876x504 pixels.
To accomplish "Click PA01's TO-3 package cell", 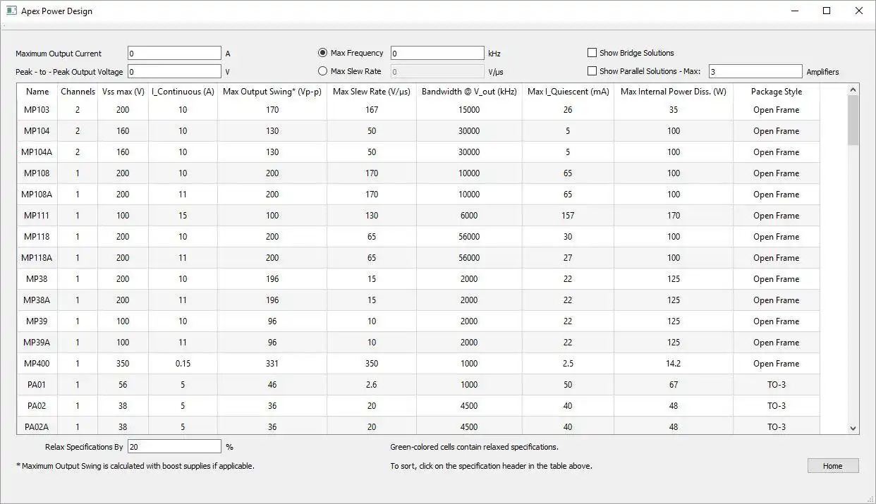I will (x=777, y=385).
